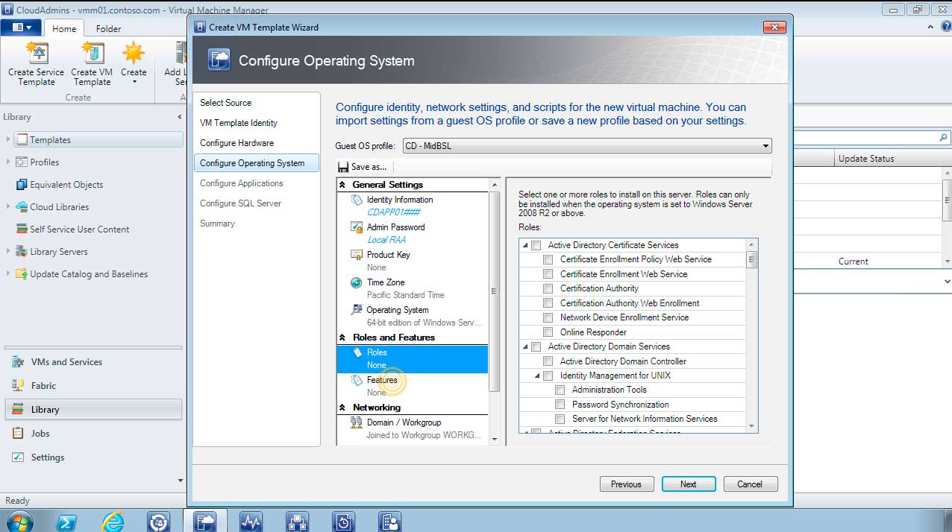
Task: Click the Next button
Action: (689, 484)
